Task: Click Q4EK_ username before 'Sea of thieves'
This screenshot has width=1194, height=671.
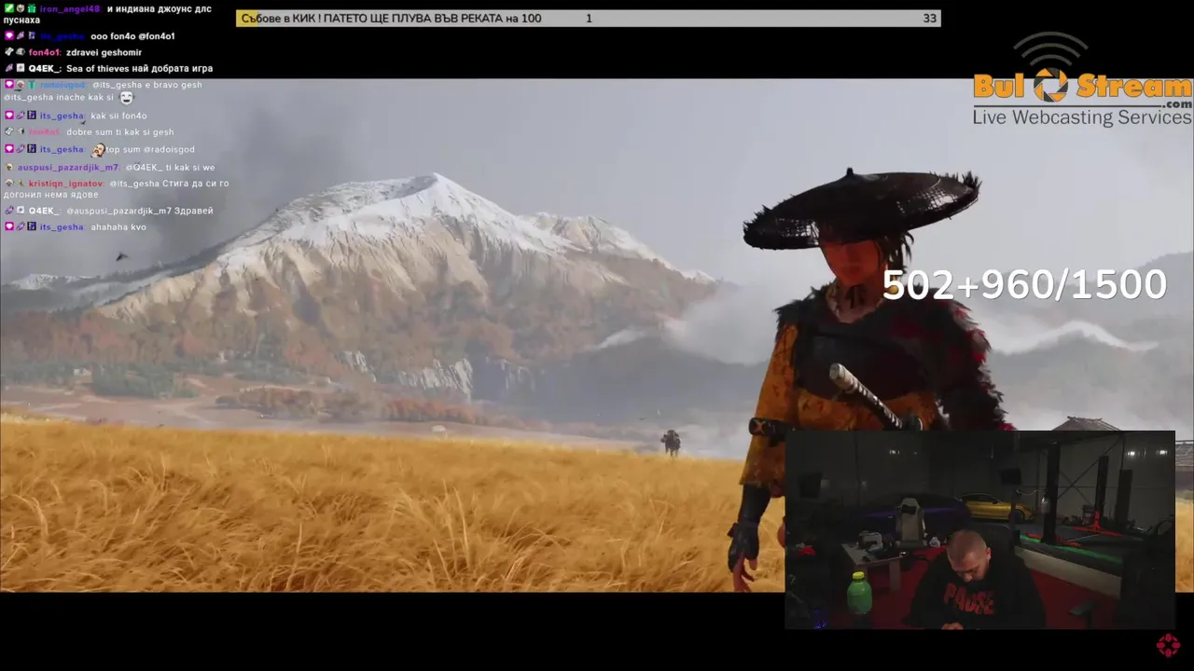Action: pyautogui.click(x=45, y=68)
